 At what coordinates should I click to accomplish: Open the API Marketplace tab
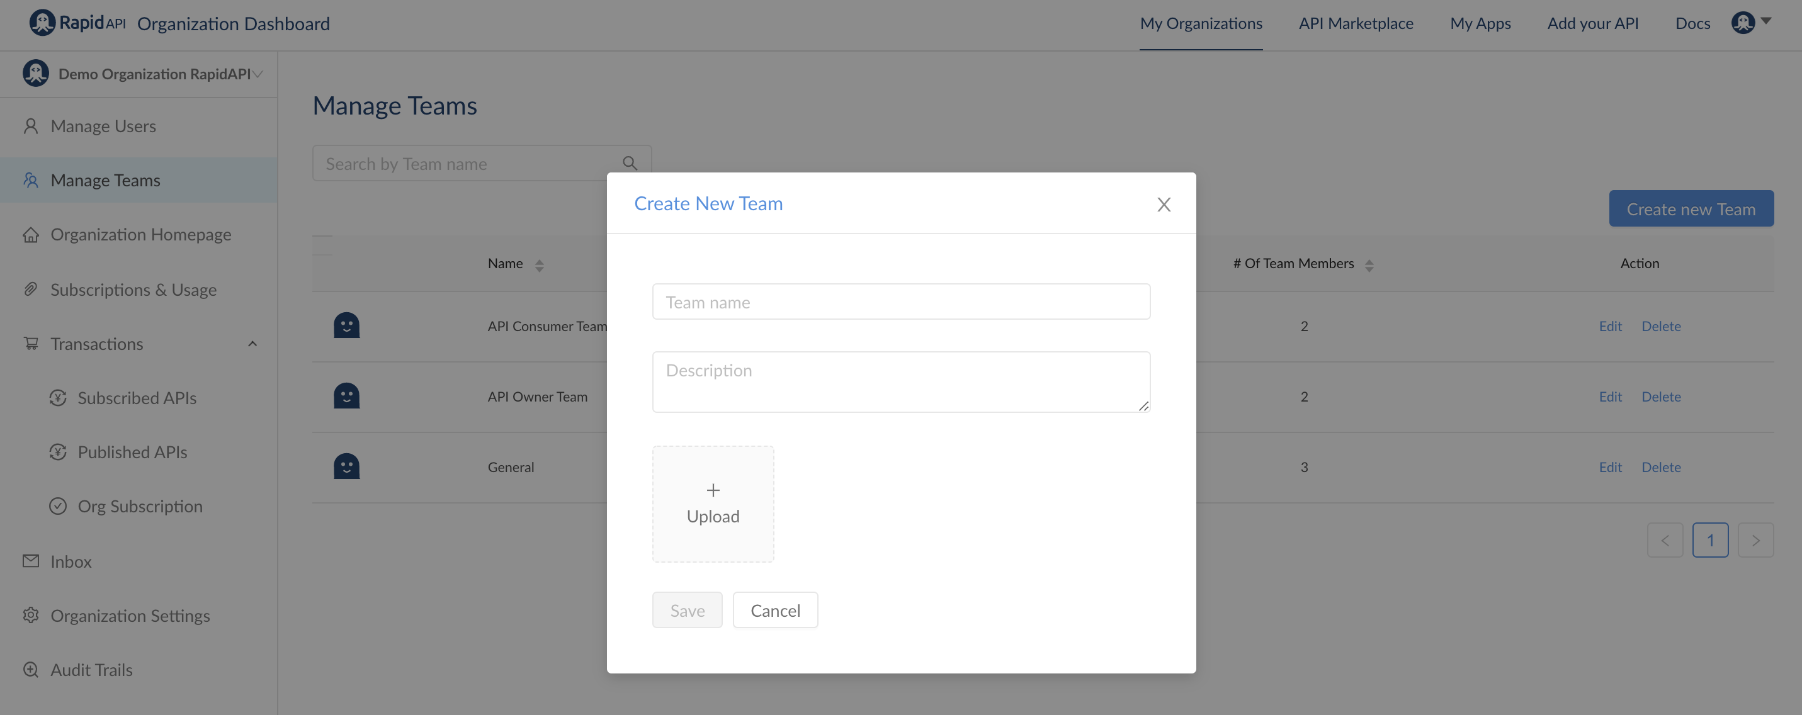point(1356,24)
